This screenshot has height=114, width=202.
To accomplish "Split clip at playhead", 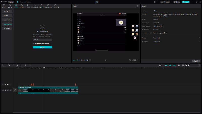I will pos(17,65).
